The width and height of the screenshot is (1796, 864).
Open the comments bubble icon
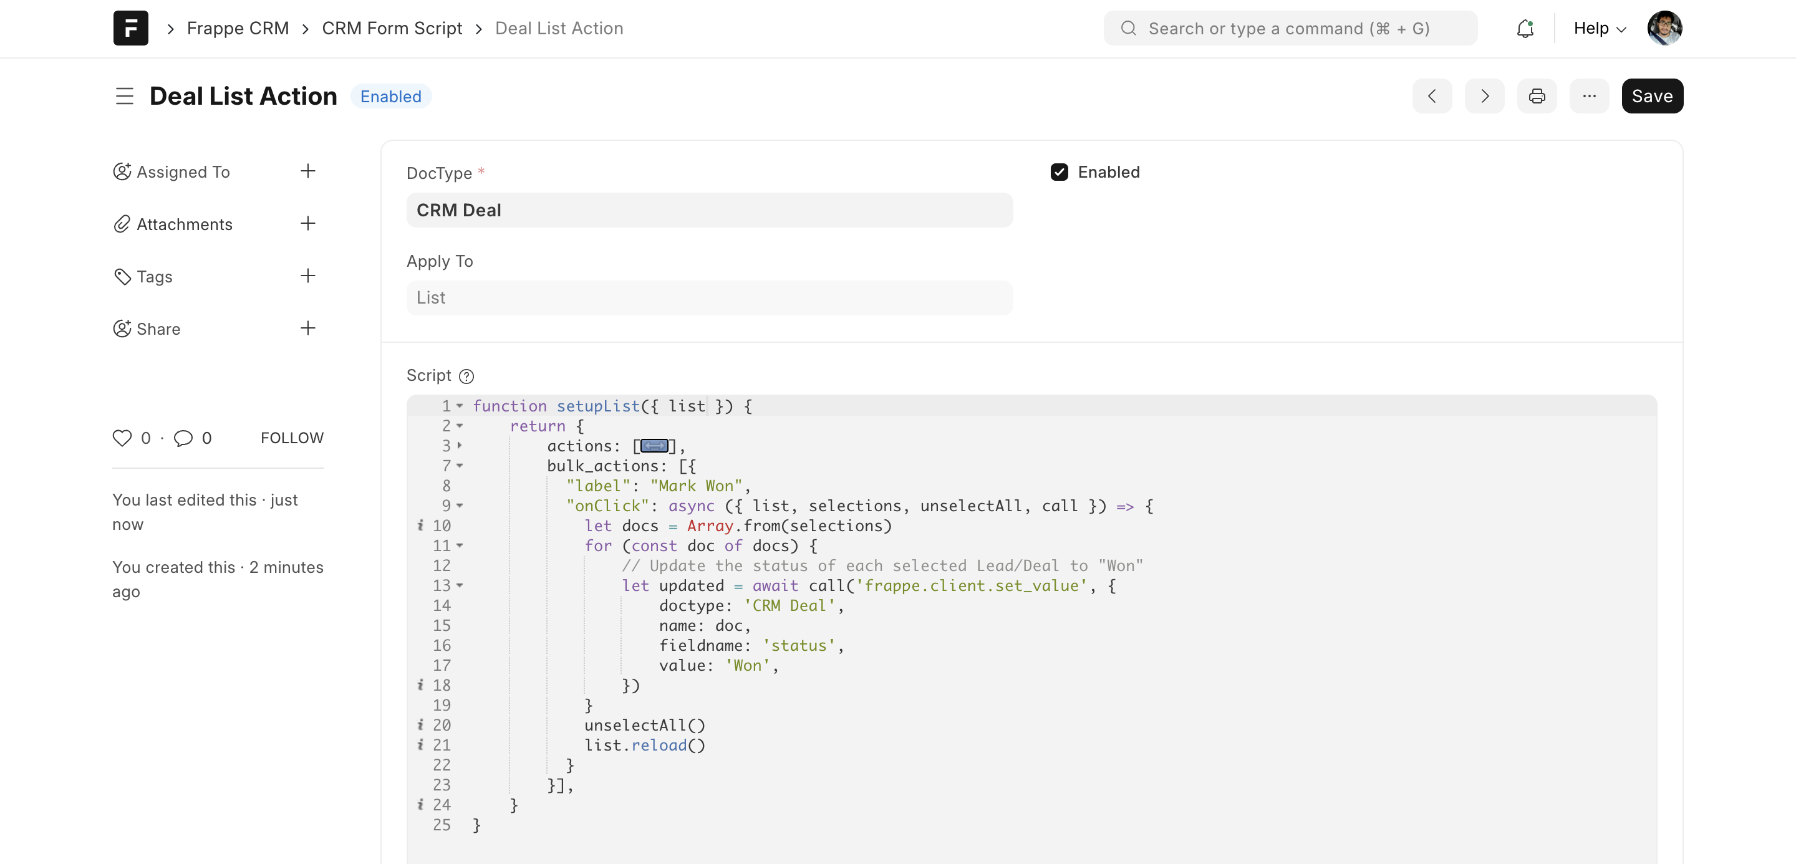coord(183,438)
